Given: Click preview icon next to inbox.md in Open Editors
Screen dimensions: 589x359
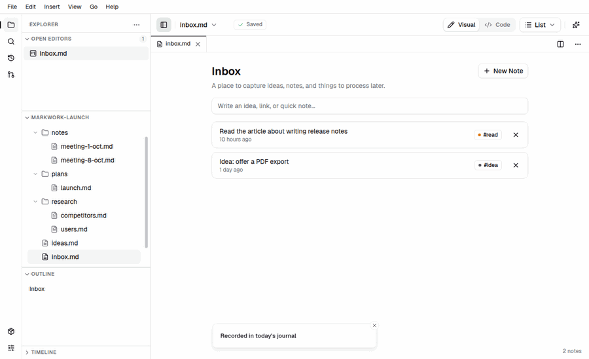Looking at the screenshot, I should tap(33, 53).
